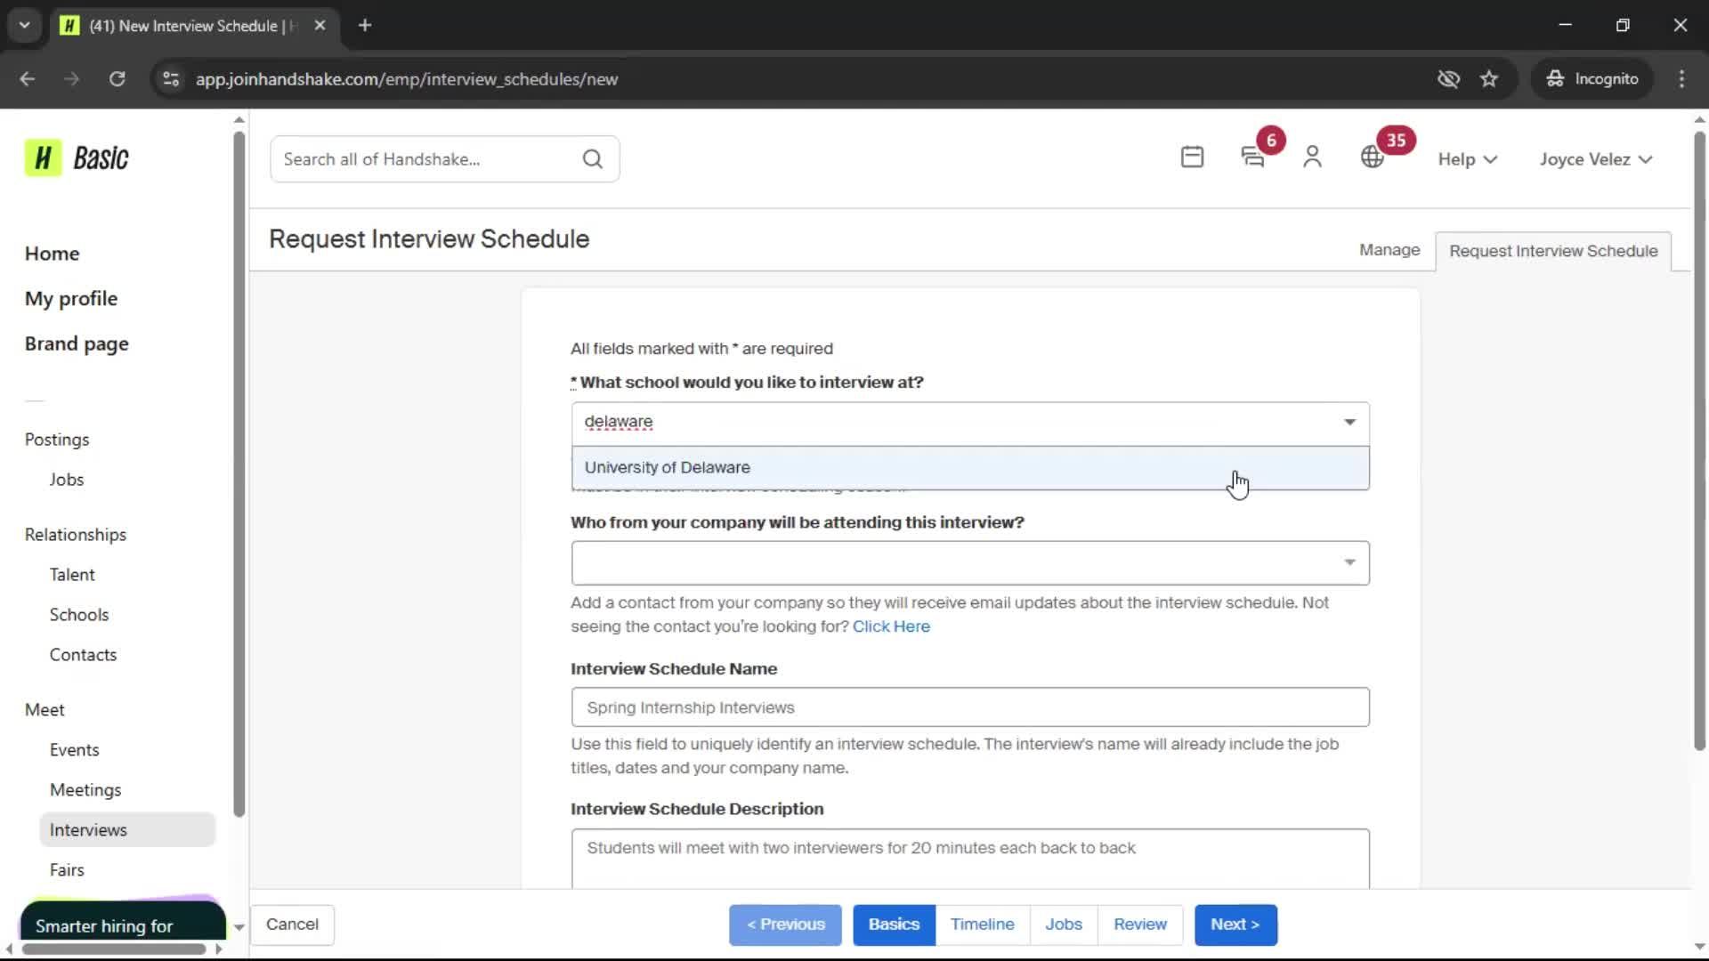Open My profile in the sidebar
The image size is (1709, 961).
pos(71,299)
